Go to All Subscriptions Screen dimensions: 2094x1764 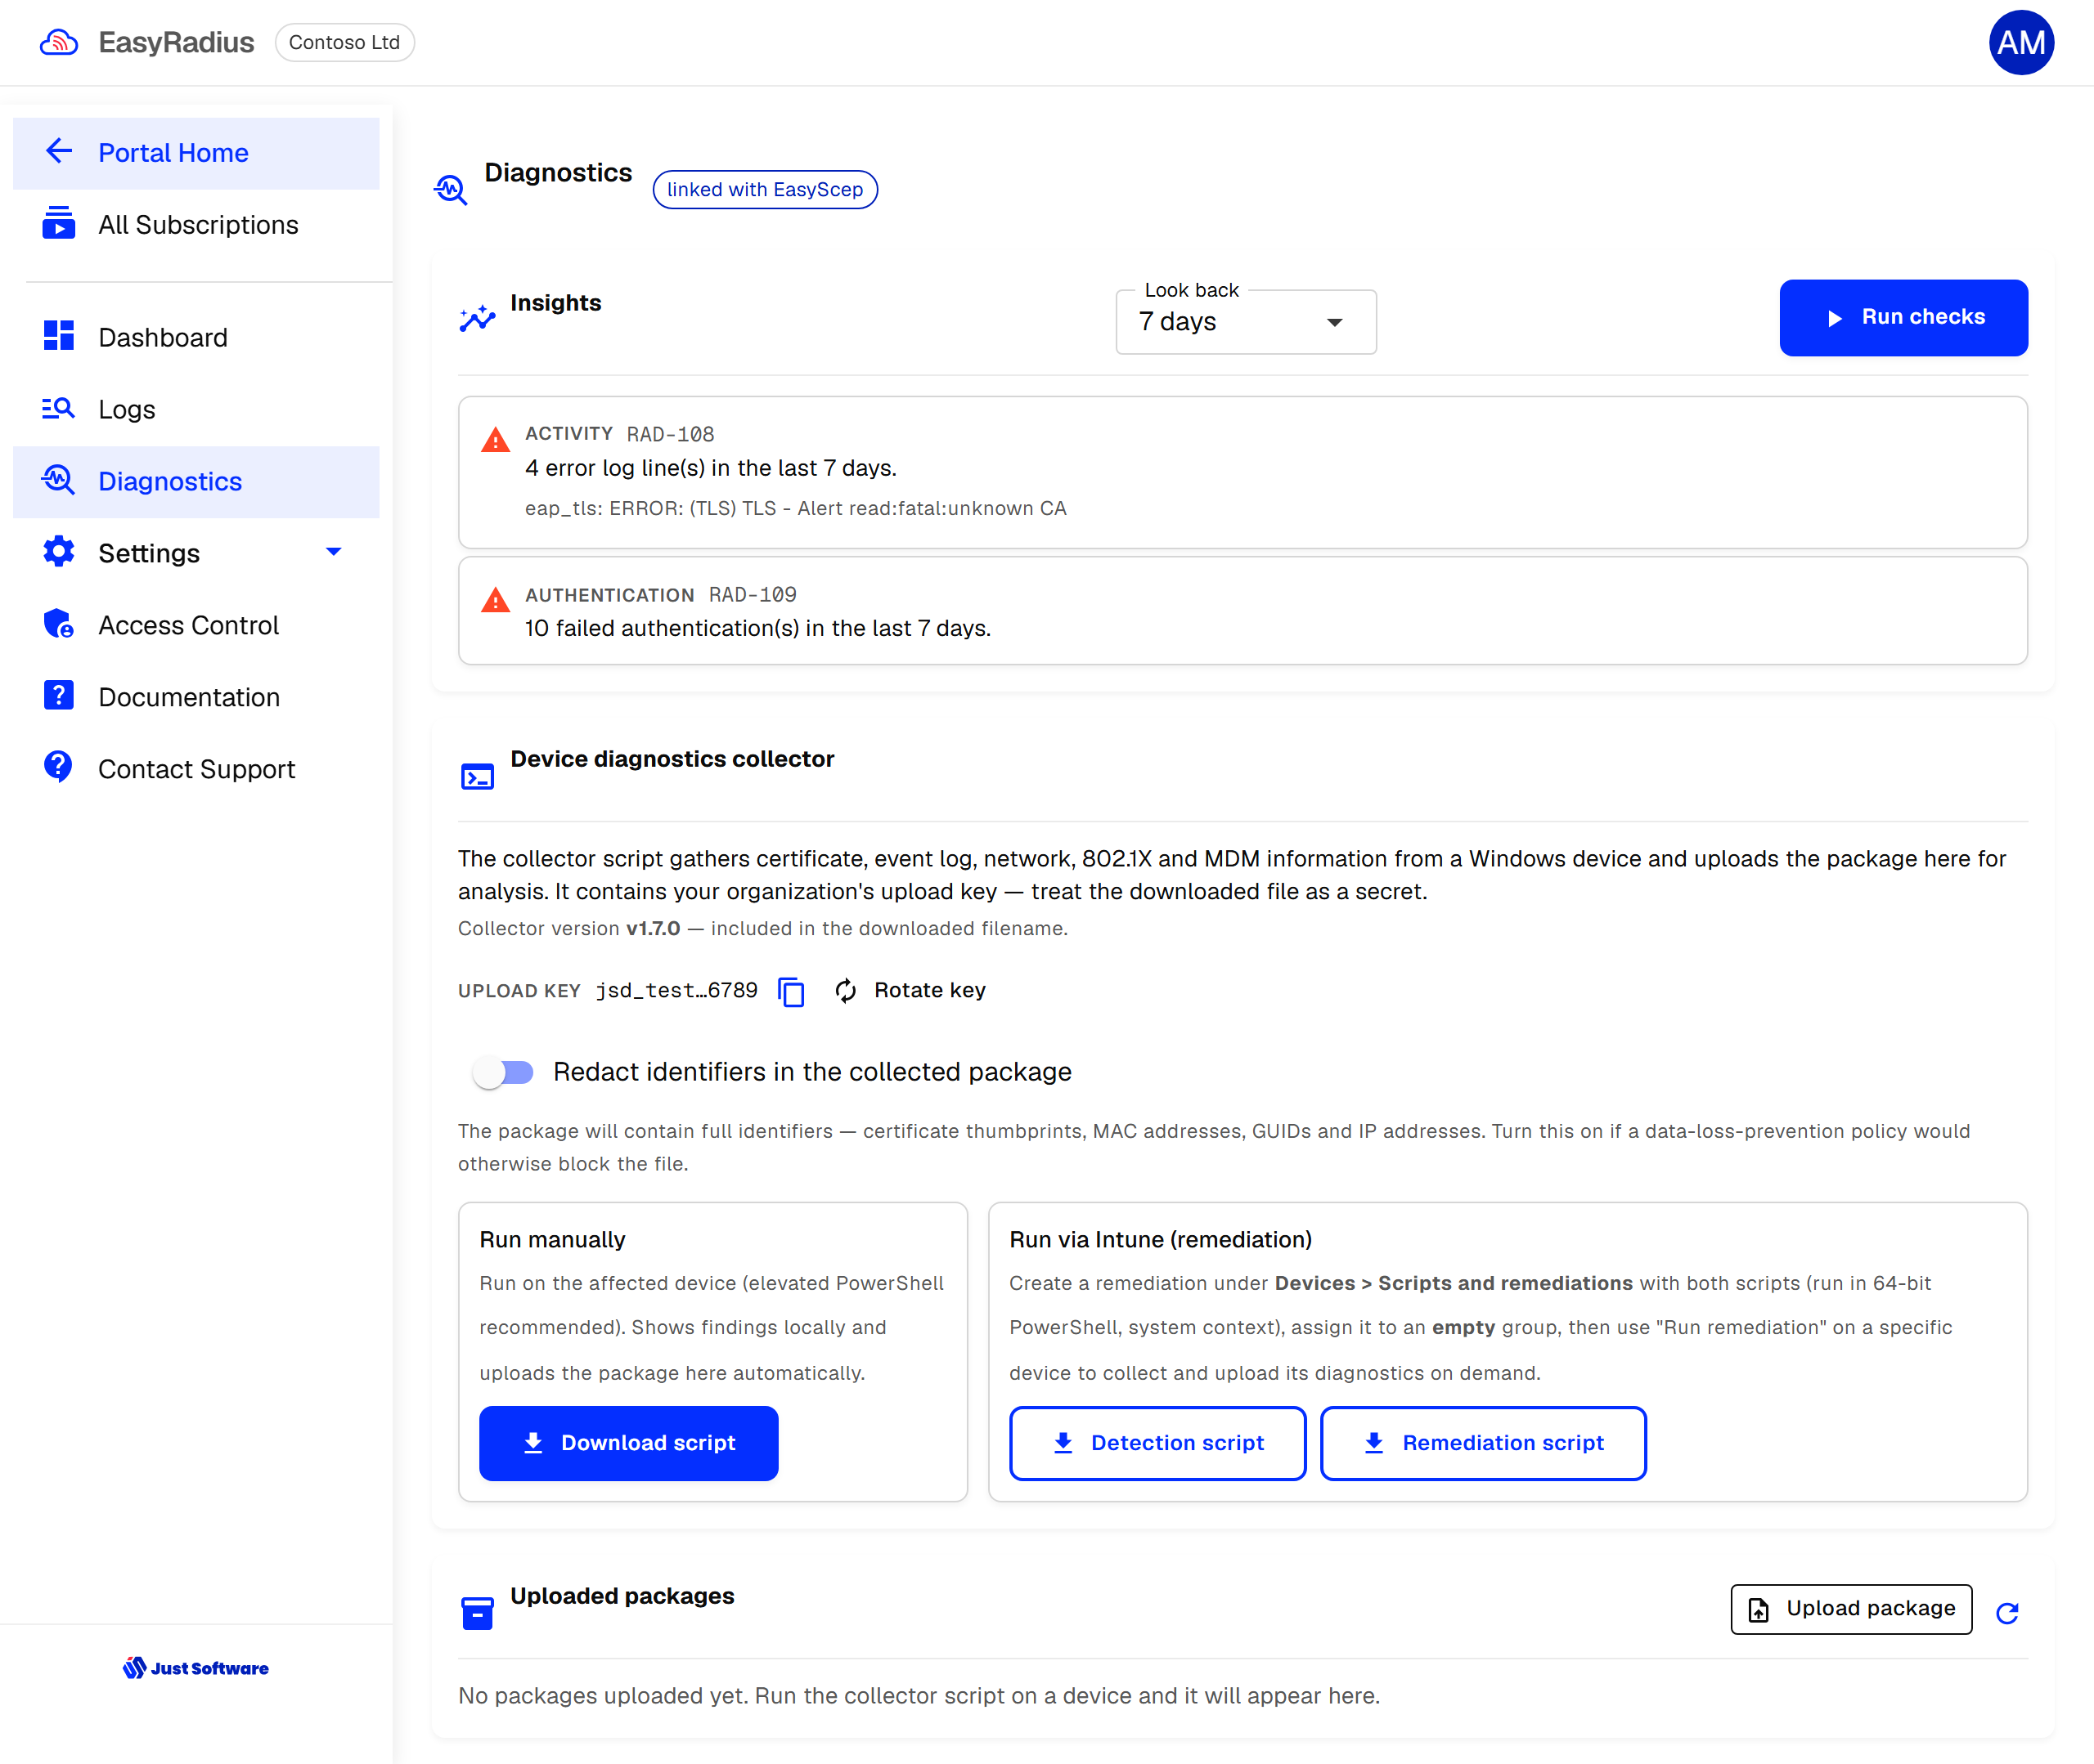click(196, 224)
